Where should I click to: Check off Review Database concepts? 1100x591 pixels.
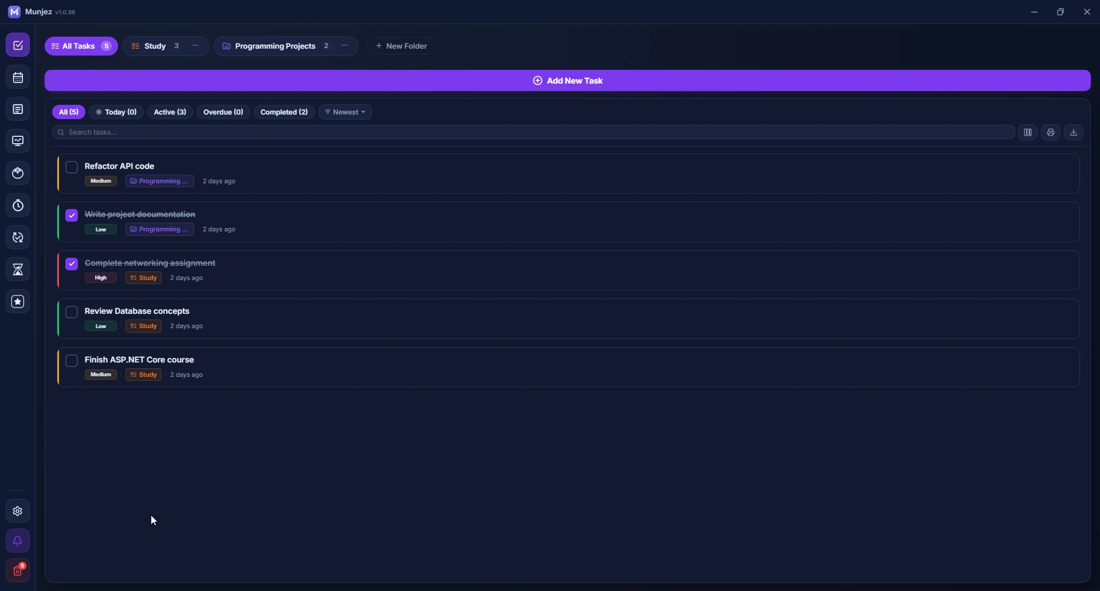(x=72, y=312)
